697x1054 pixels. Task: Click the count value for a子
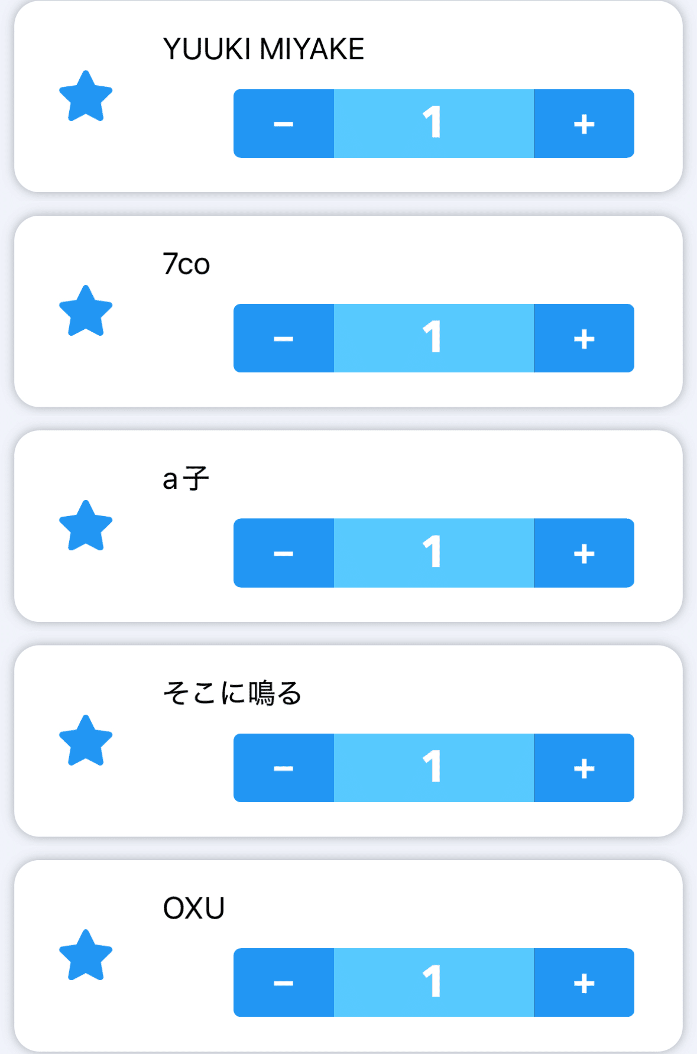(433, 553)
